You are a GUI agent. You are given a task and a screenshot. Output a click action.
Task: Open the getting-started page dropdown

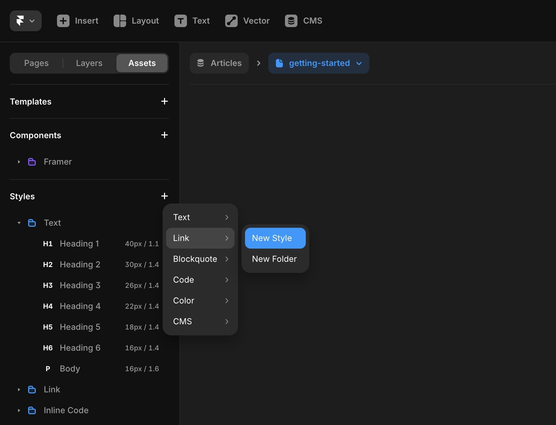[x=359, y=64]
